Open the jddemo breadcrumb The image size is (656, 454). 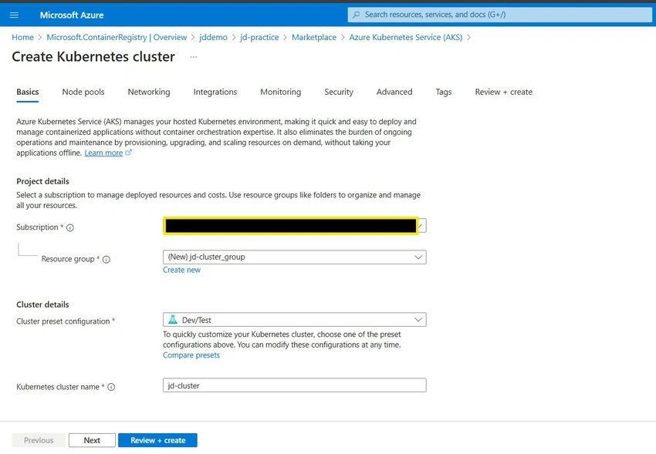click(213, 37)
